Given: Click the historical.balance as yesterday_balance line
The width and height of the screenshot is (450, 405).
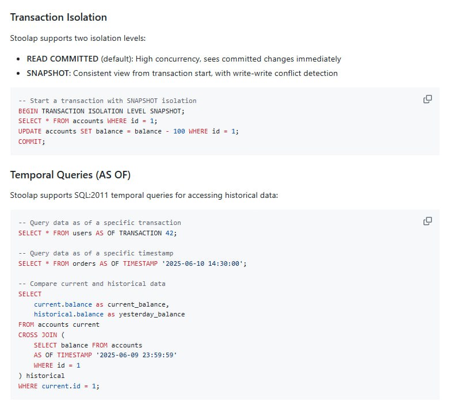Looking at the screenshot, I should (109, 314).
